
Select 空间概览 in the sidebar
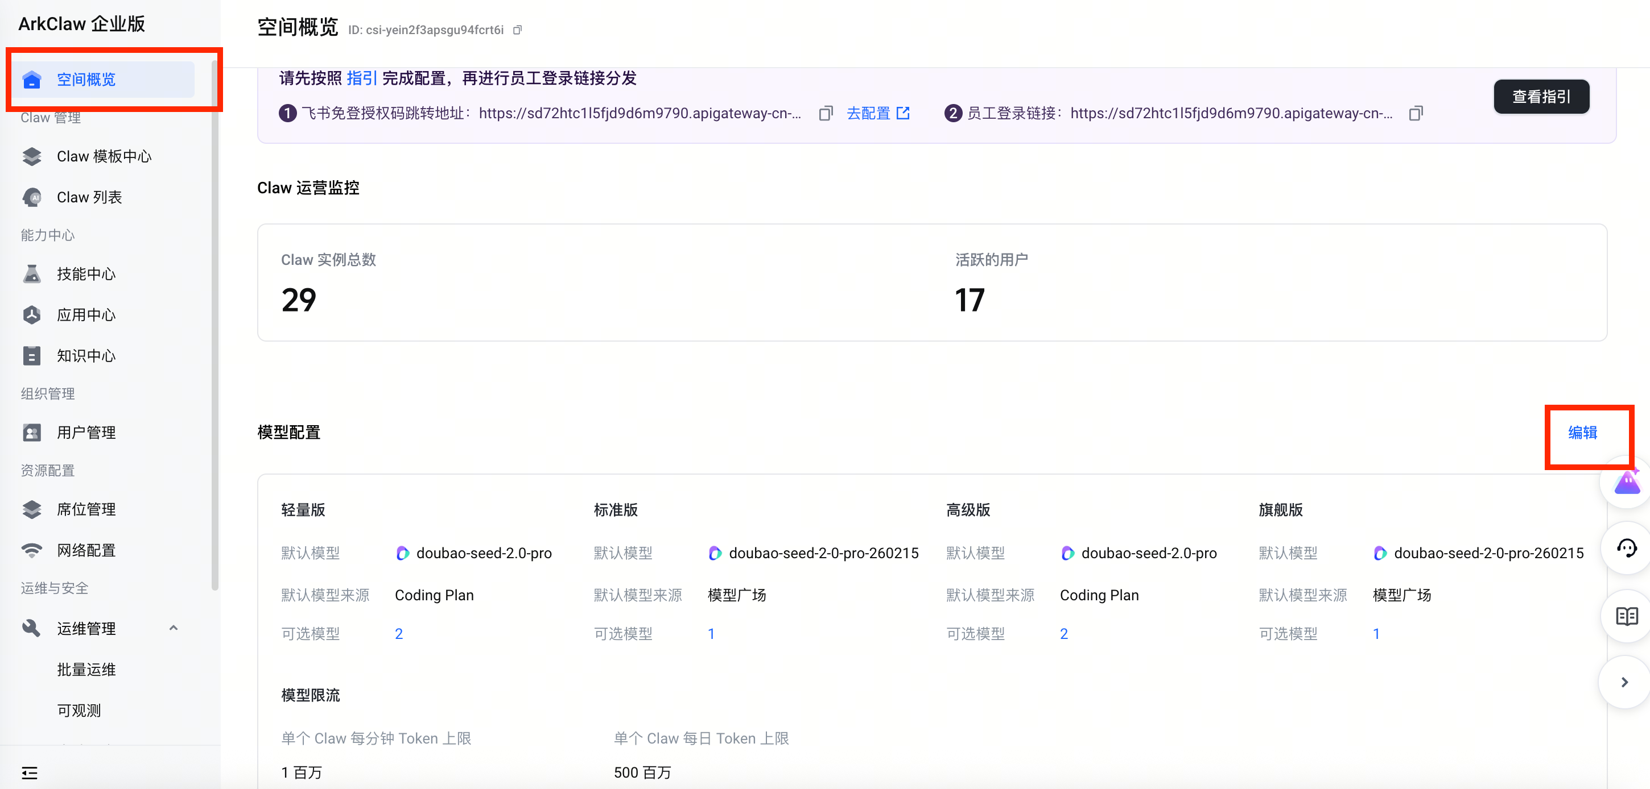(104, 80)
